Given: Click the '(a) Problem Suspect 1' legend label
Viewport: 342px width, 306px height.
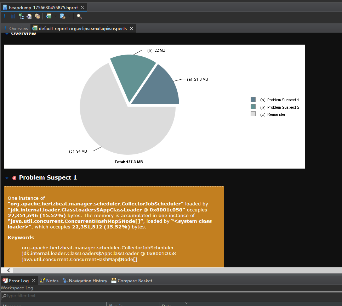Looking at the screenshot, I should tap(279, 100).
